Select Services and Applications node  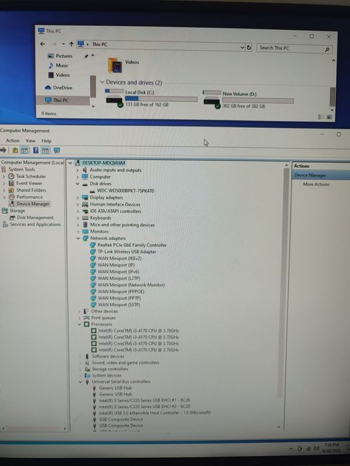[35, 224]
